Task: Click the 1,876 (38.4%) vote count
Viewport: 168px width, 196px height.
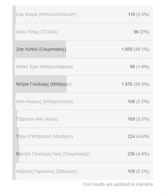Action: 135,84
